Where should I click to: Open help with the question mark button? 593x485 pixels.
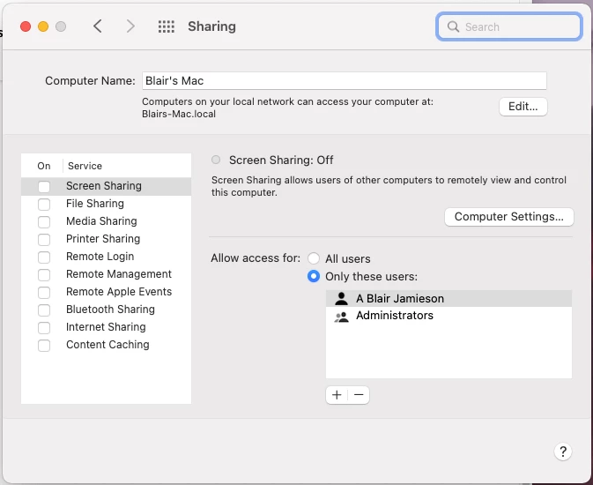point(563,451)
